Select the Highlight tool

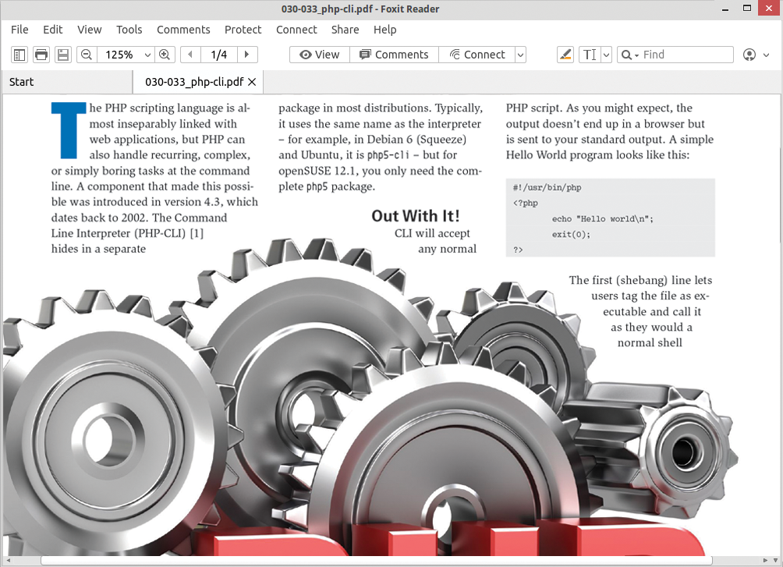pyautogui.click(x=565, y=55)
